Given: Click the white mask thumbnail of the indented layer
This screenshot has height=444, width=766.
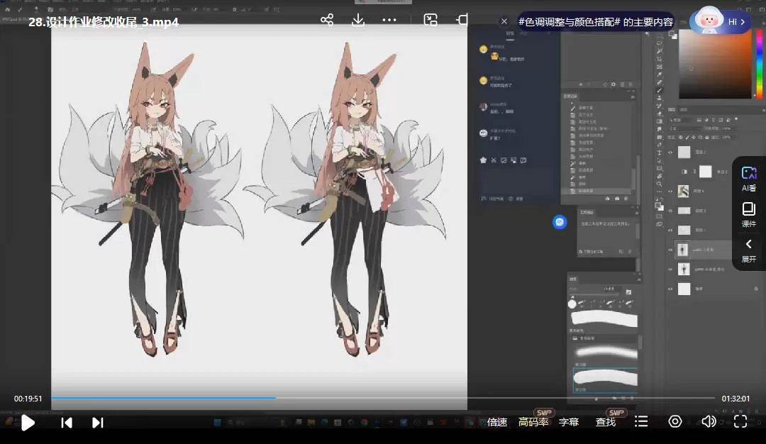Looking at the screenshot, I should pos(706,172).
